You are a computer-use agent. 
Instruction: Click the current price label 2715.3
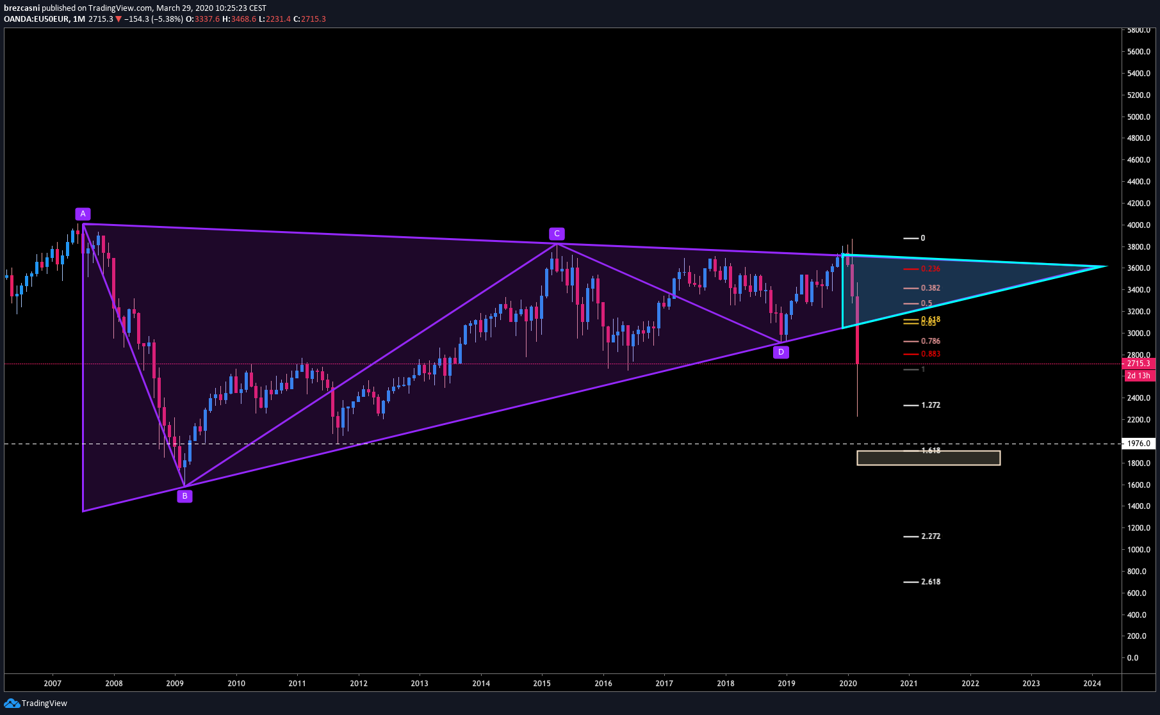click(1139, 364)
